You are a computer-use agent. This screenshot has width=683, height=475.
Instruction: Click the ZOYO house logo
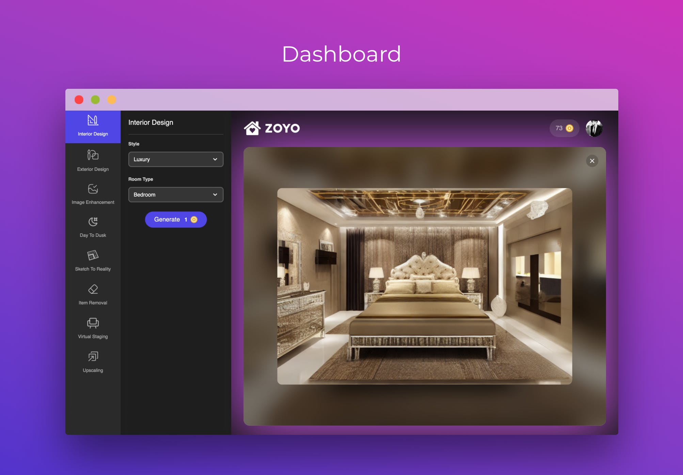[x=252, y=128]
